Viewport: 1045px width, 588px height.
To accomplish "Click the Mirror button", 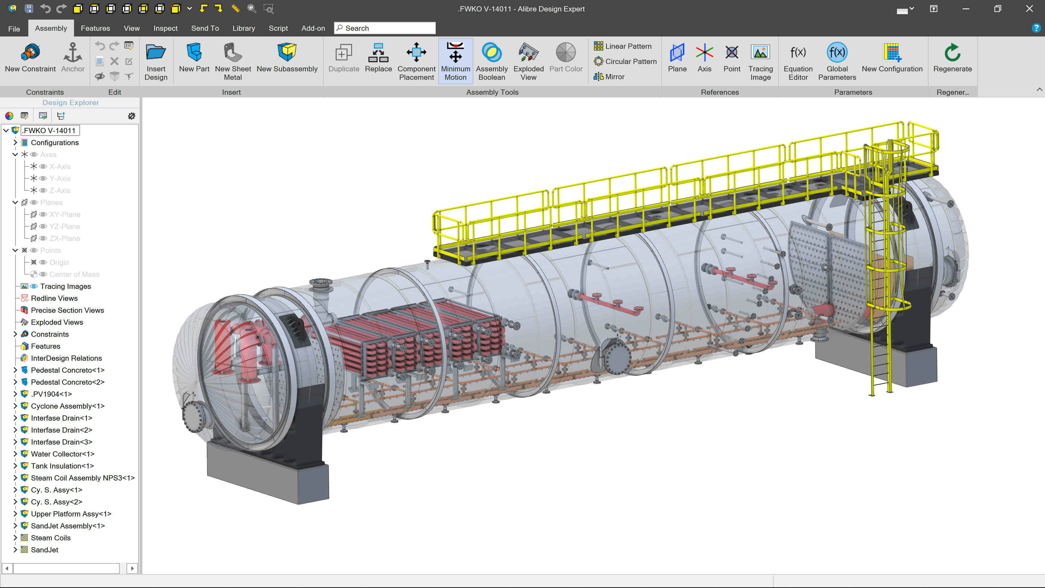I will click(609, 76).
